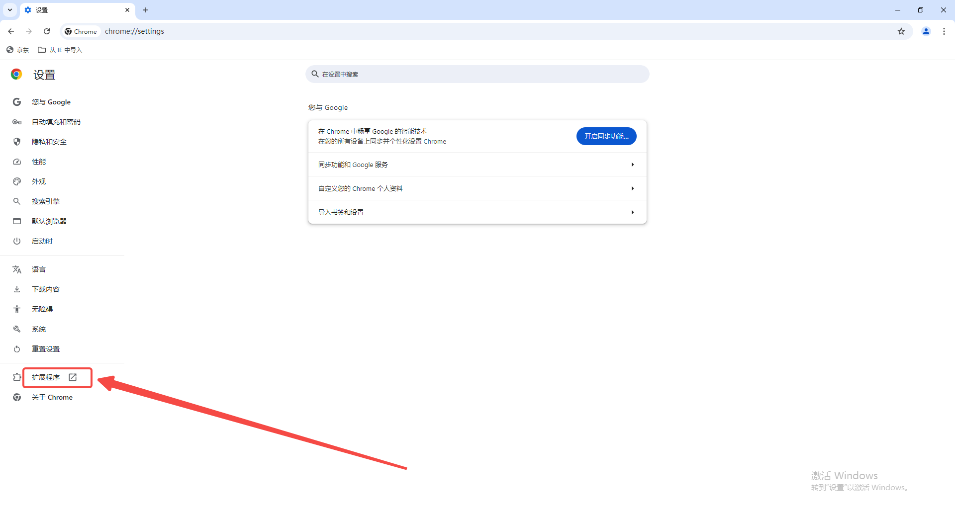Open 自动填充和密码 settings section
The width and height of the screenshot is (955, 517).
56,122
